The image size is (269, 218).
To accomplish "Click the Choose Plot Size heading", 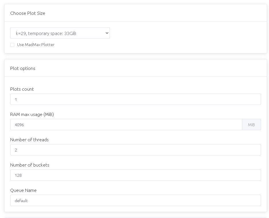I will [28, 13].
